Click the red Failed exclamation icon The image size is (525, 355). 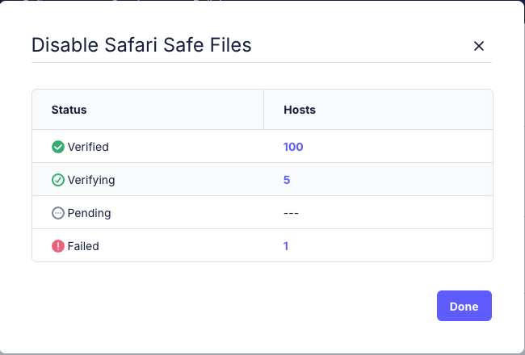tap(58, 246)
